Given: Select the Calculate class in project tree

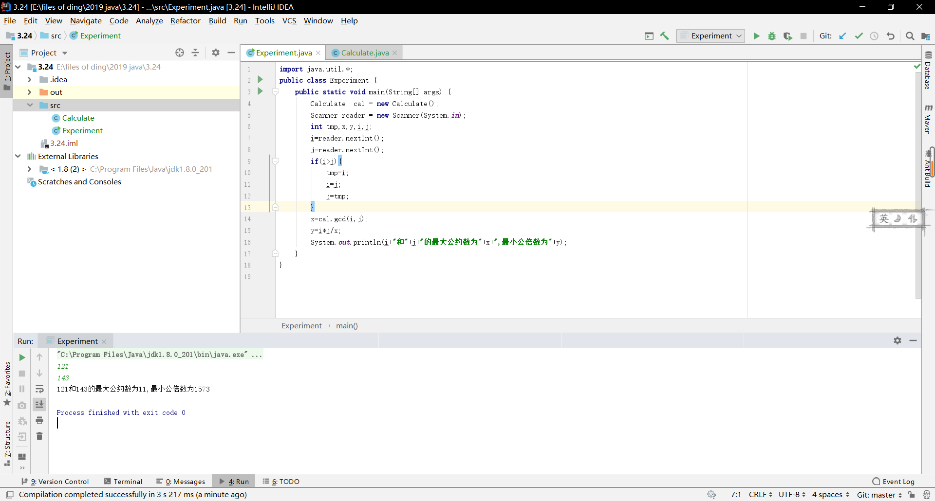Looking at the screenshot, I should point(78,118).
